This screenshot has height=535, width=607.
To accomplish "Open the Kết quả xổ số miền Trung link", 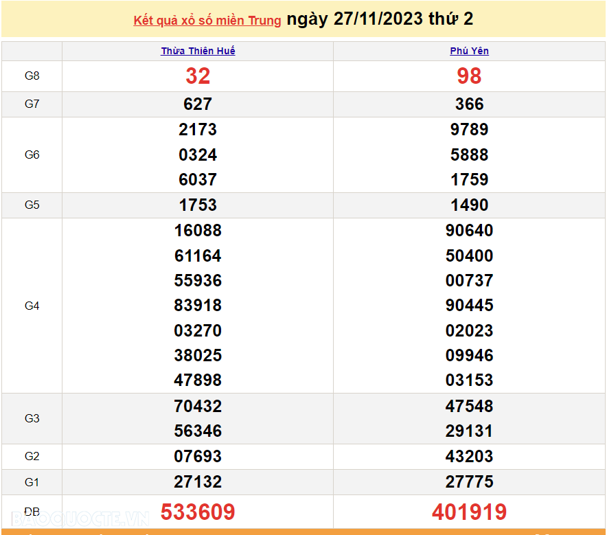I will pyautogui.click(x=207, y=21).
